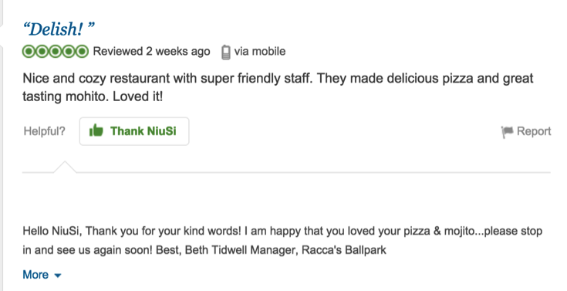Open the "Delish!" review title

(59, 29)
